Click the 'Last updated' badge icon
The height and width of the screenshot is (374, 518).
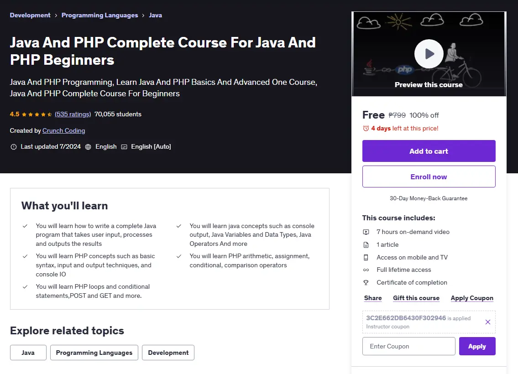pyautogui.click(x=14, y=147)
